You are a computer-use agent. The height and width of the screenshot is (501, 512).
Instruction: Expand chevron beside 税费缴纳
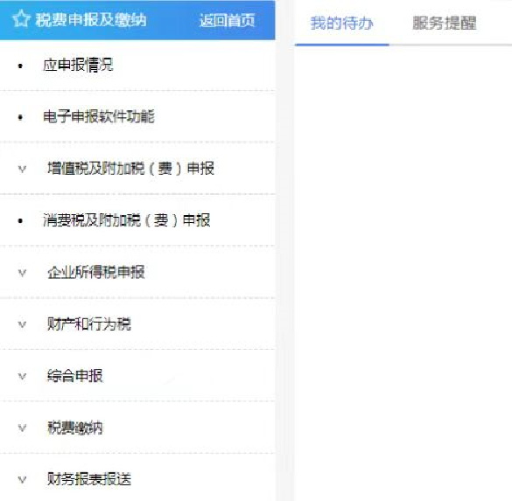pos(22,428)
